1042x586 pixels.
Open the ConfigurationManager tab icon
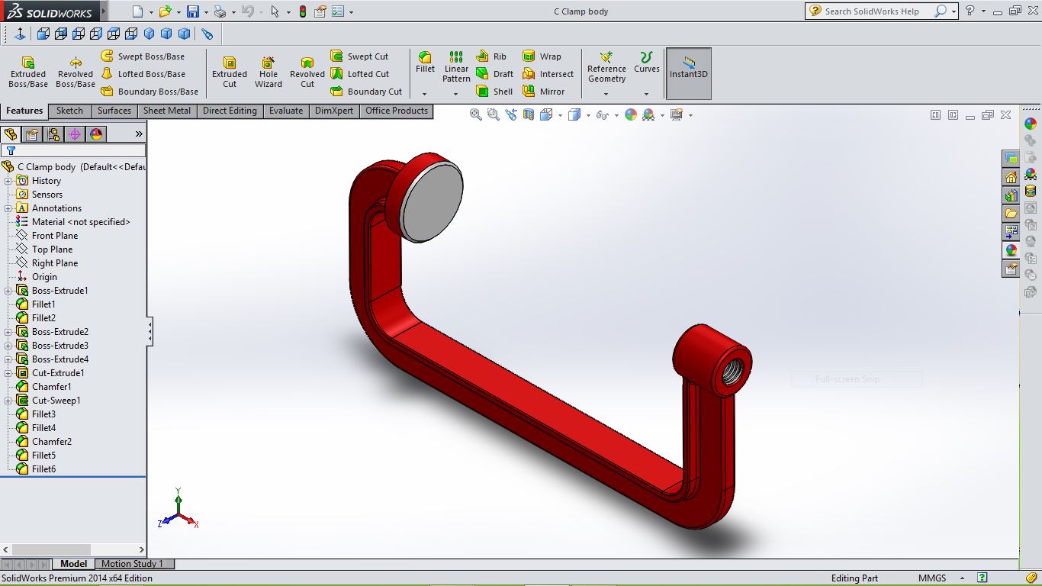tap(53, 134)
